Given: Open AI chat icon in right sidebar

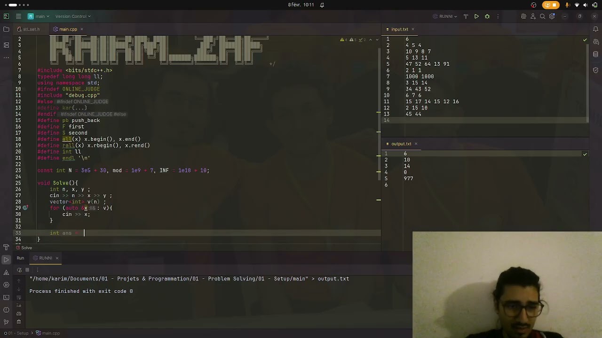Looking at the screenshot, I should point(596,42).
